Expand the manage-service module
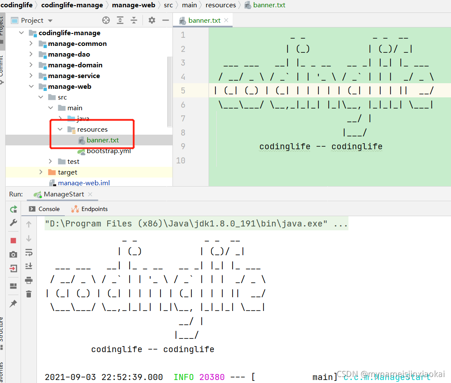The height and width of the screenshot is (383, 451). [31, 75]
